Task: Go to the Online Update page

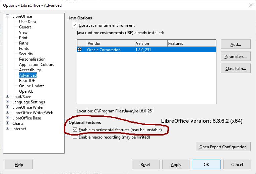Action: pyautogui.click(x=32, y=86)
